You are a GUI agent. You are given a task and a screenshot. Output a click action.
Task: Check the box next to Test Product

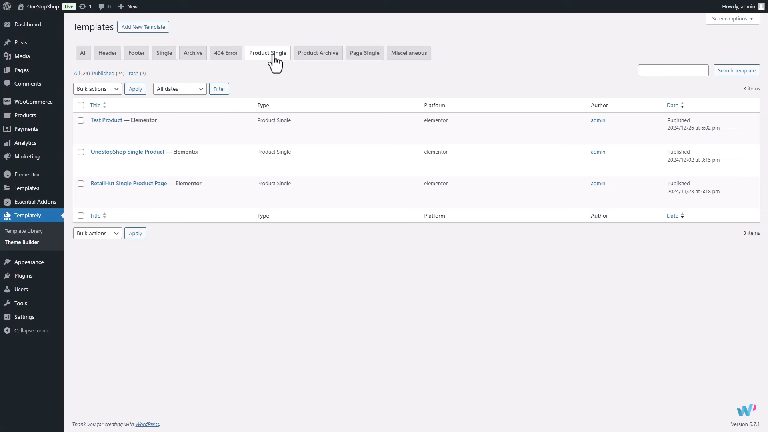click(80, 120)
